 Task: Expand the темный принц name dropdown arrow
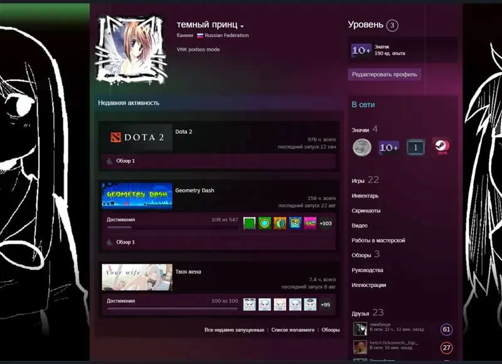click(x=242, y=26)
